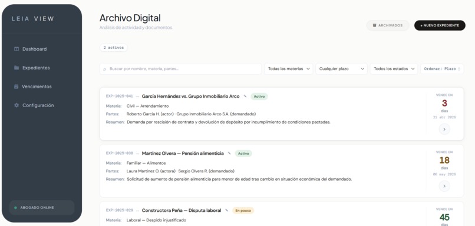This screenshot has height=226, width=475.
Task: Click title García Hernández vs. Grupo Inmobiliario Arco
Action: coord(190,96)
